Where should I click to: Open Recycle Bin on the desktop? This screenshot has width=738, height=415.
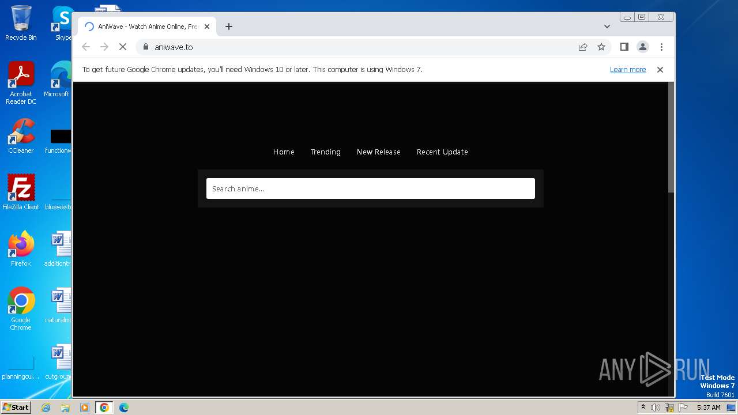(21, 23)
